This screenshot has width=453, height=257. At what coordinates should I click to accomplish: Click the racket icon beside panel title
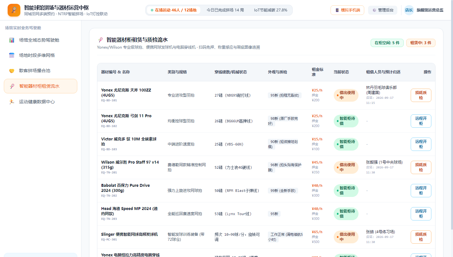[x=101, y=40]
